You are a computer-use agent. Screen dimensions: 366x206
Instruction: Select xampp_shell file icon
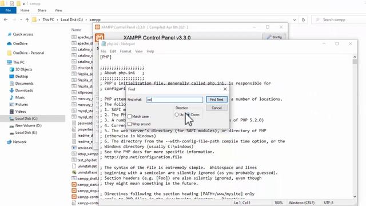(74, 178)
